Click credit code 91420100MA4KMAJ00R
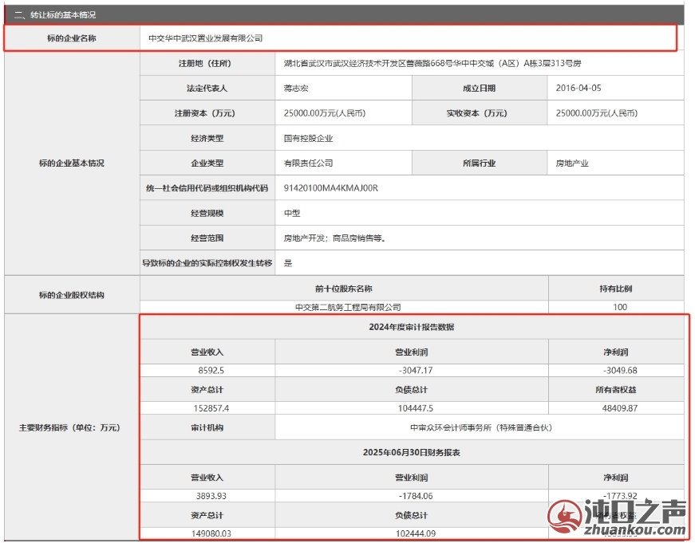695x543 pixels. [331, 188]
